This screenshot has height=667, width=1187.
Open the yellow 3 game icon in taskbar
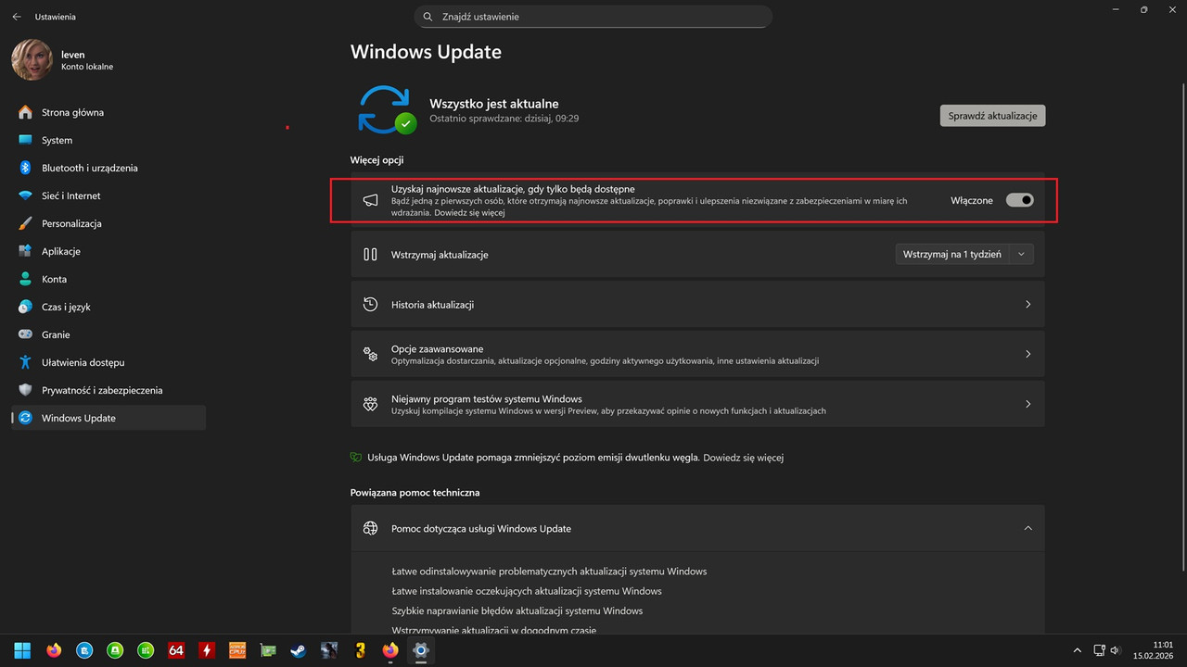[x=360, y=650]
